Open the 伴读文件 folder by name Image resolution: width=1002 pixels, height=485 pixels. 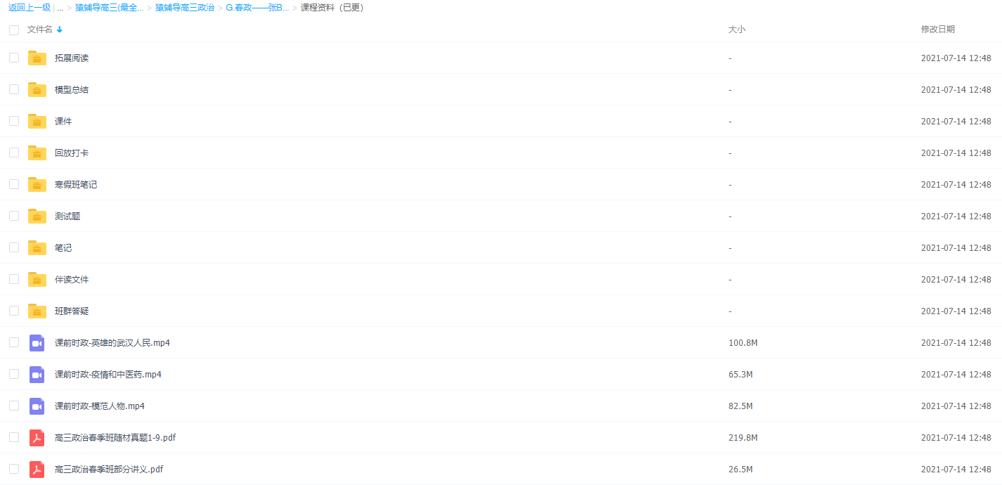[x=72, y=280]
